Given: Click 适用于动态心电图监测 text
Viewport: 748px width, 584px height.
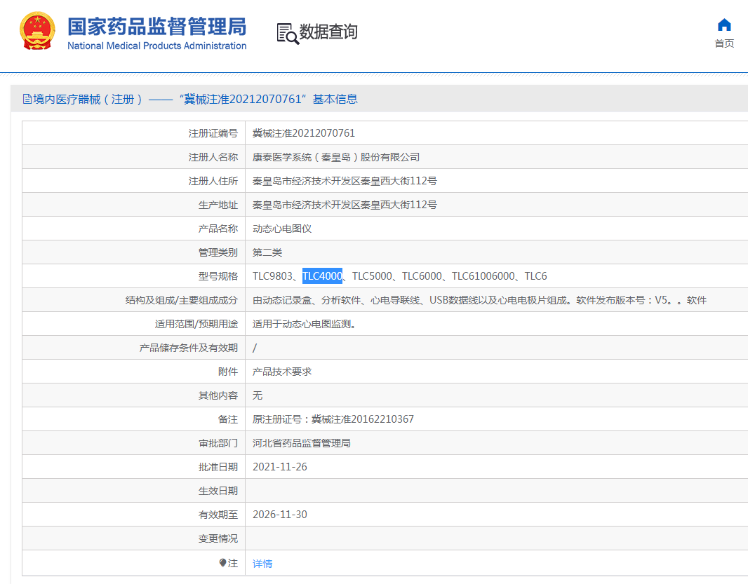Looking at the screenshot, I should click(304, 324).
